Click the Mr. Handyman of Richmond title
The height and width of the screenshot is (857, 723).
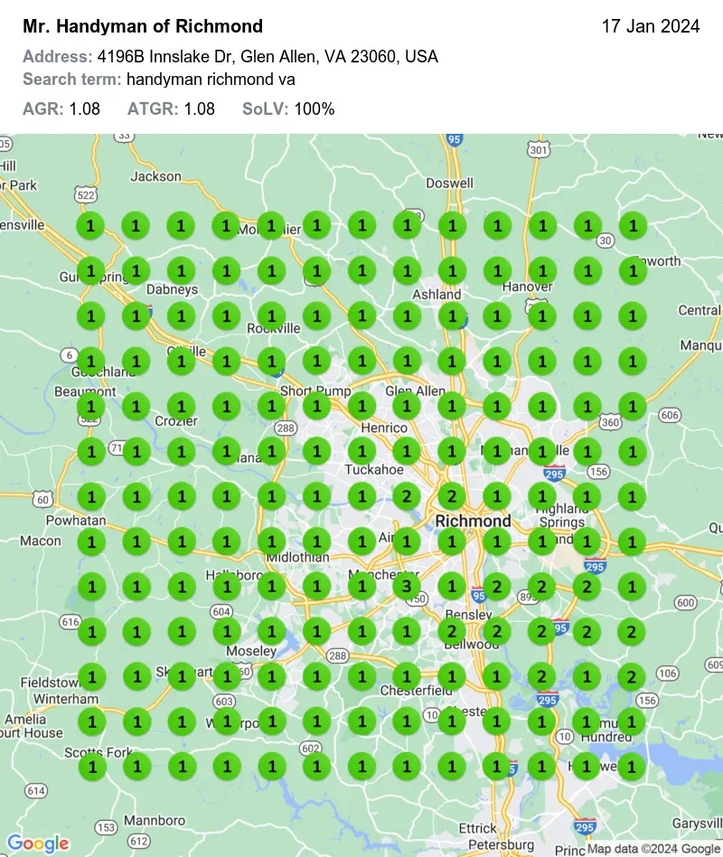pos(143,26)
